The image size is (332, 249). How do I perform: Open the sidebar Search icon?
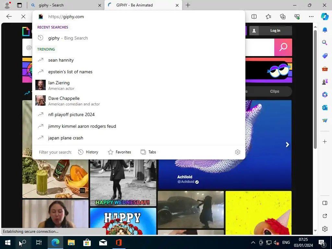coord(325,43)
